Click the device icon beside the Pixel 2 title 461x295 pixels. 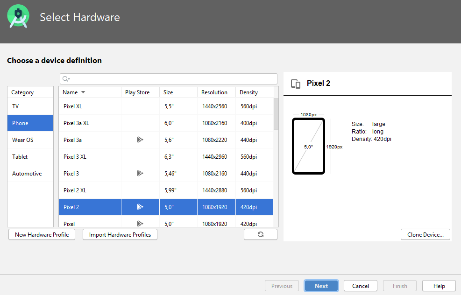click(x=296, y=84)
